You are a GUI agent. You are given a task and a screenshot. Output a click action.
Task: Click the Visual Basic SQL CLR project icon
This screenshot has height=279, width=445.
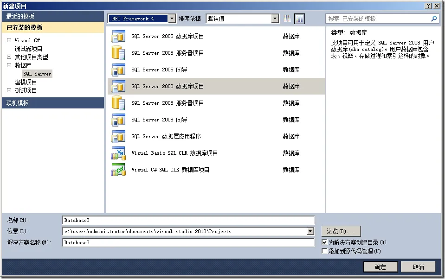tap(118, 153)
